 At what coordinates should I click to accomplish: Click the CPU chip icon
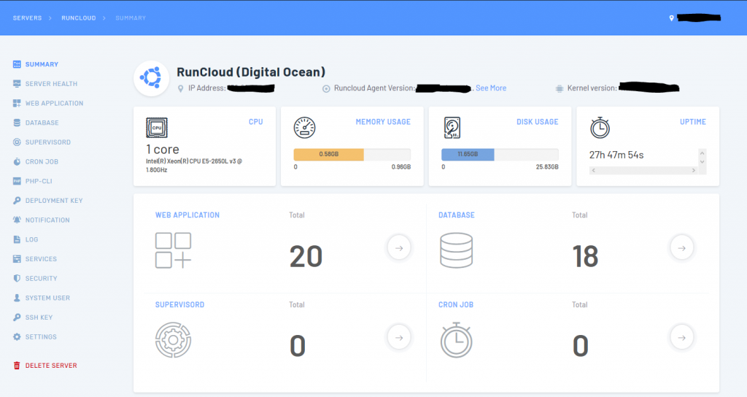click(157, 128)
